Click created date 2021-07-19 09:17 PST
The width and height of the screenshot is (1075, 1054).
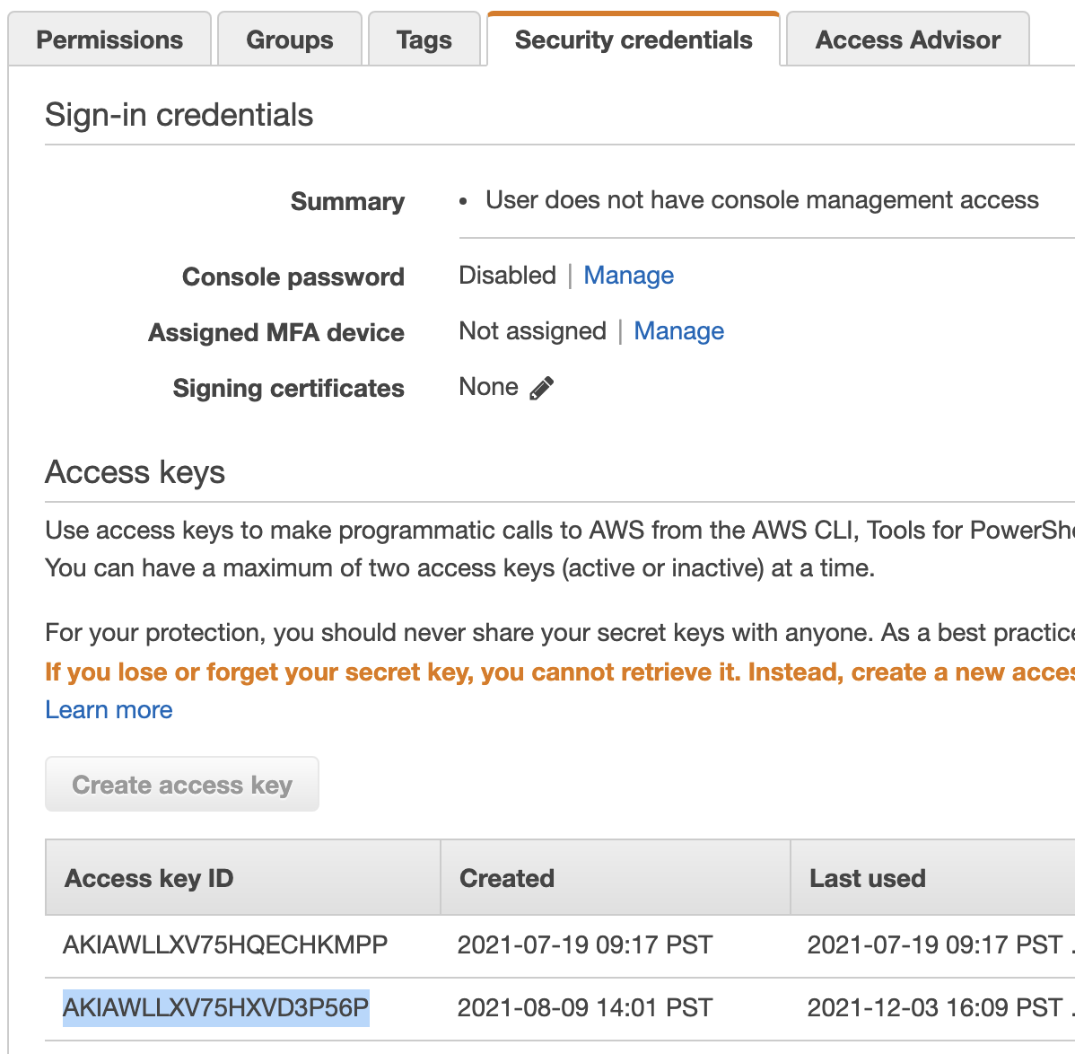click(x=584, y=944)
